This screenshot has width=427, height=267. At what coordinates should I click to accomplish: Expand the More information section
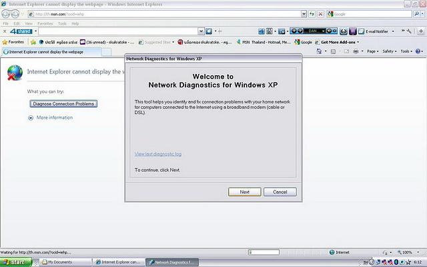tap(51, 117)
